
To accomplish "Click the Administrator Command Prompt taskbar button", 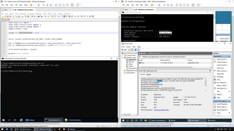I will pyautogui.click(x=53, y=120).
